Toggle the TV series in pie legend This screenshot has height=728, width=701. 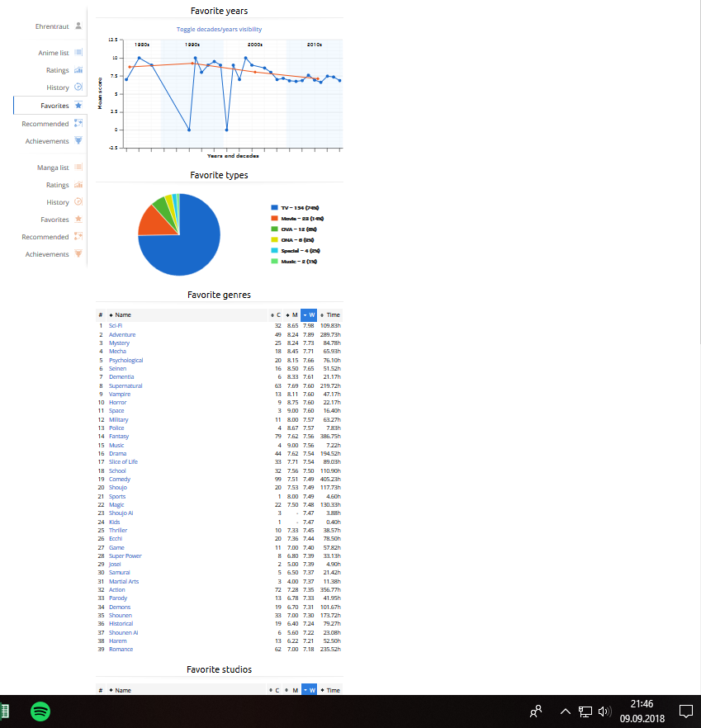pos(295,207)
